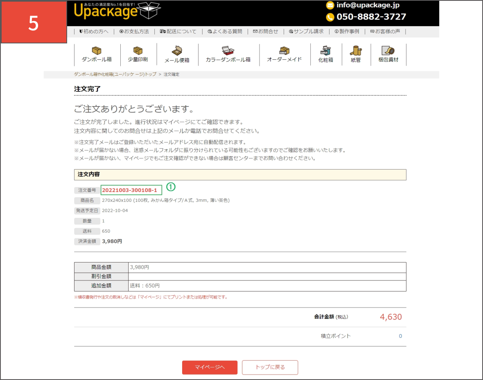Click the トップに戻る button
The height and width of the screenshot is (380, 483).
(270, 367)
